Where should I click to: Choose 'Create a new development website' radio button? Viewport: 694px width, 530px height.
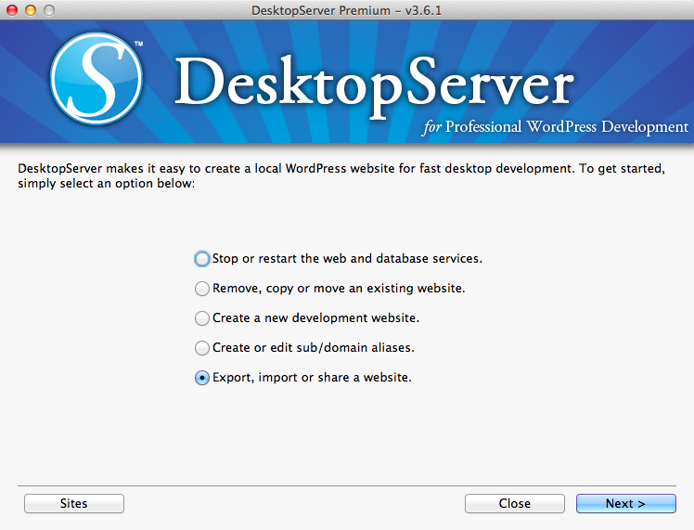(202, 318)
